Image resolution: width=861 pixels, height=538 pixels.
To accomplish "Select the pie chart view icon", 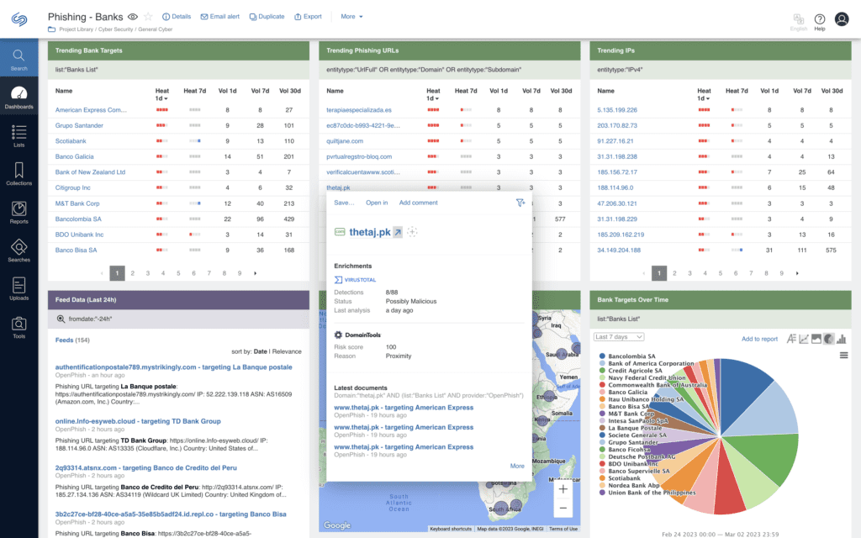I will click(x=828, y=339).
